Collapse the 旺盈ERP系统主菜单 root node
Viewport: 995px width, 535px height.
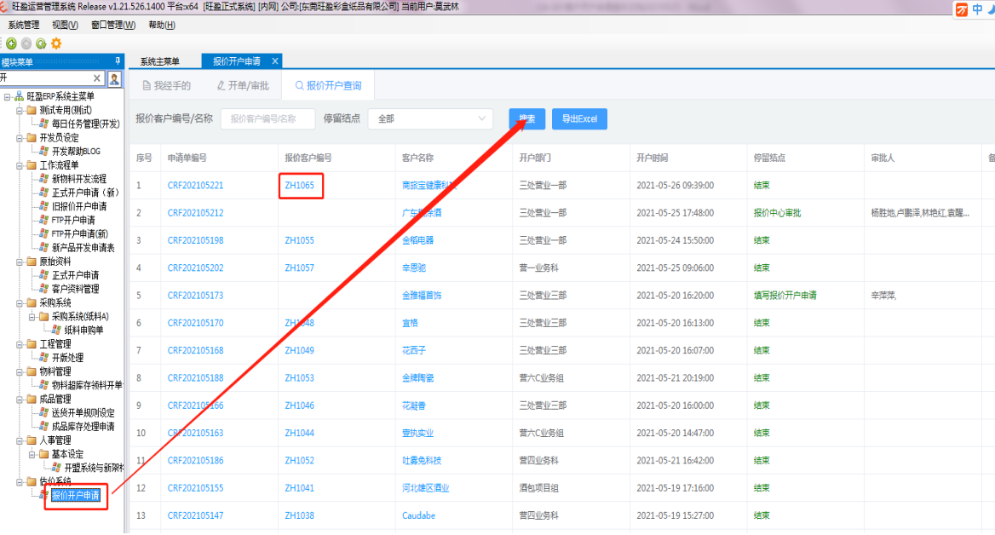tap(7, 96)
